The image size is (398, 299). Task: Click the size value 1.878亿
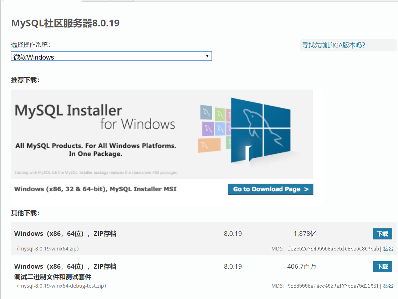(x=305, y=234)
